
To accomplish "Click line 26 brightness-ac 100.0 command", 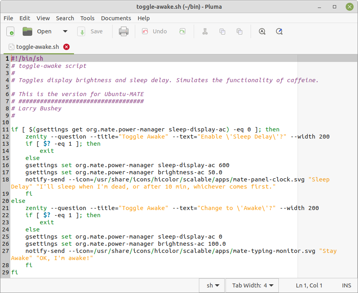I will pos(126,244).
